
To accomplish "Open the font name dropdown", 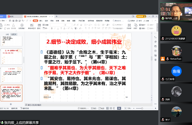I will [x=57, y=25].
